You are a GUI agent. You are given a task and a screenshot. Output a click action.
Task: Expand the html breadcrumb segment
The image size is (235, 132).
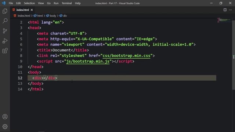(x=38, y=16)
